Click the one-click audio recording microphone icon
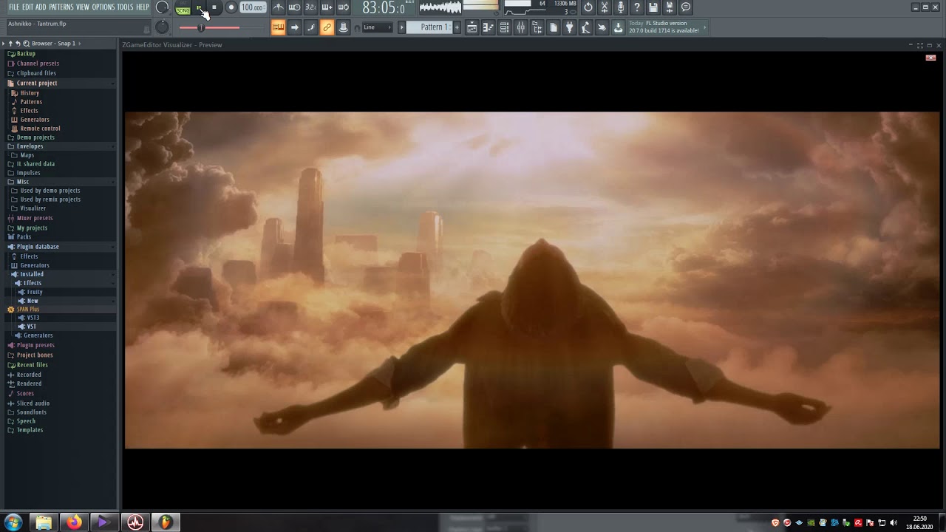The image size is (946, 532). 621,7
